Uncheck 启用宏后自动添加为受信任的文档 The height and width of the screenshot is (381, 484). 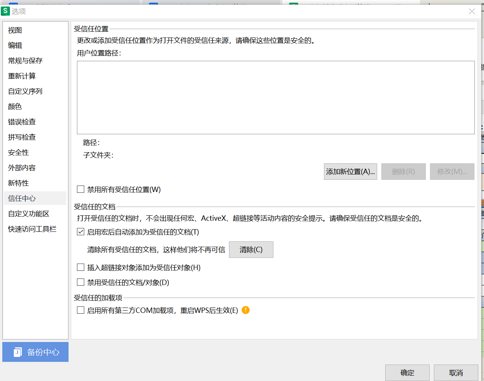[x=80, y=231]
